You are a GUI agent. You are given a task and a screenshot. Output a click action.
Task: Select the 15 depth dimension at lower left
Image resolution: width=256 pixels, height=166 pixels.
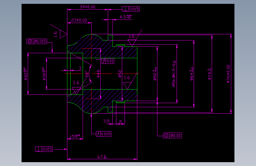coord(75,136)
